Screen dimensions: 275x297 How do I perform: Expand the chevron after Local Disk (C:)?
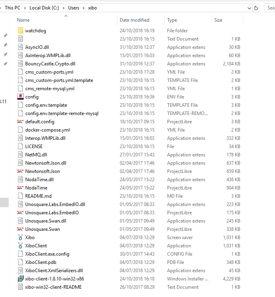coord(64,8)
